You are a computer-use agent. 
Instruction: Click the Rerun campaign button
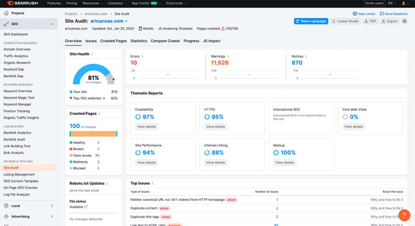point(311,21)
